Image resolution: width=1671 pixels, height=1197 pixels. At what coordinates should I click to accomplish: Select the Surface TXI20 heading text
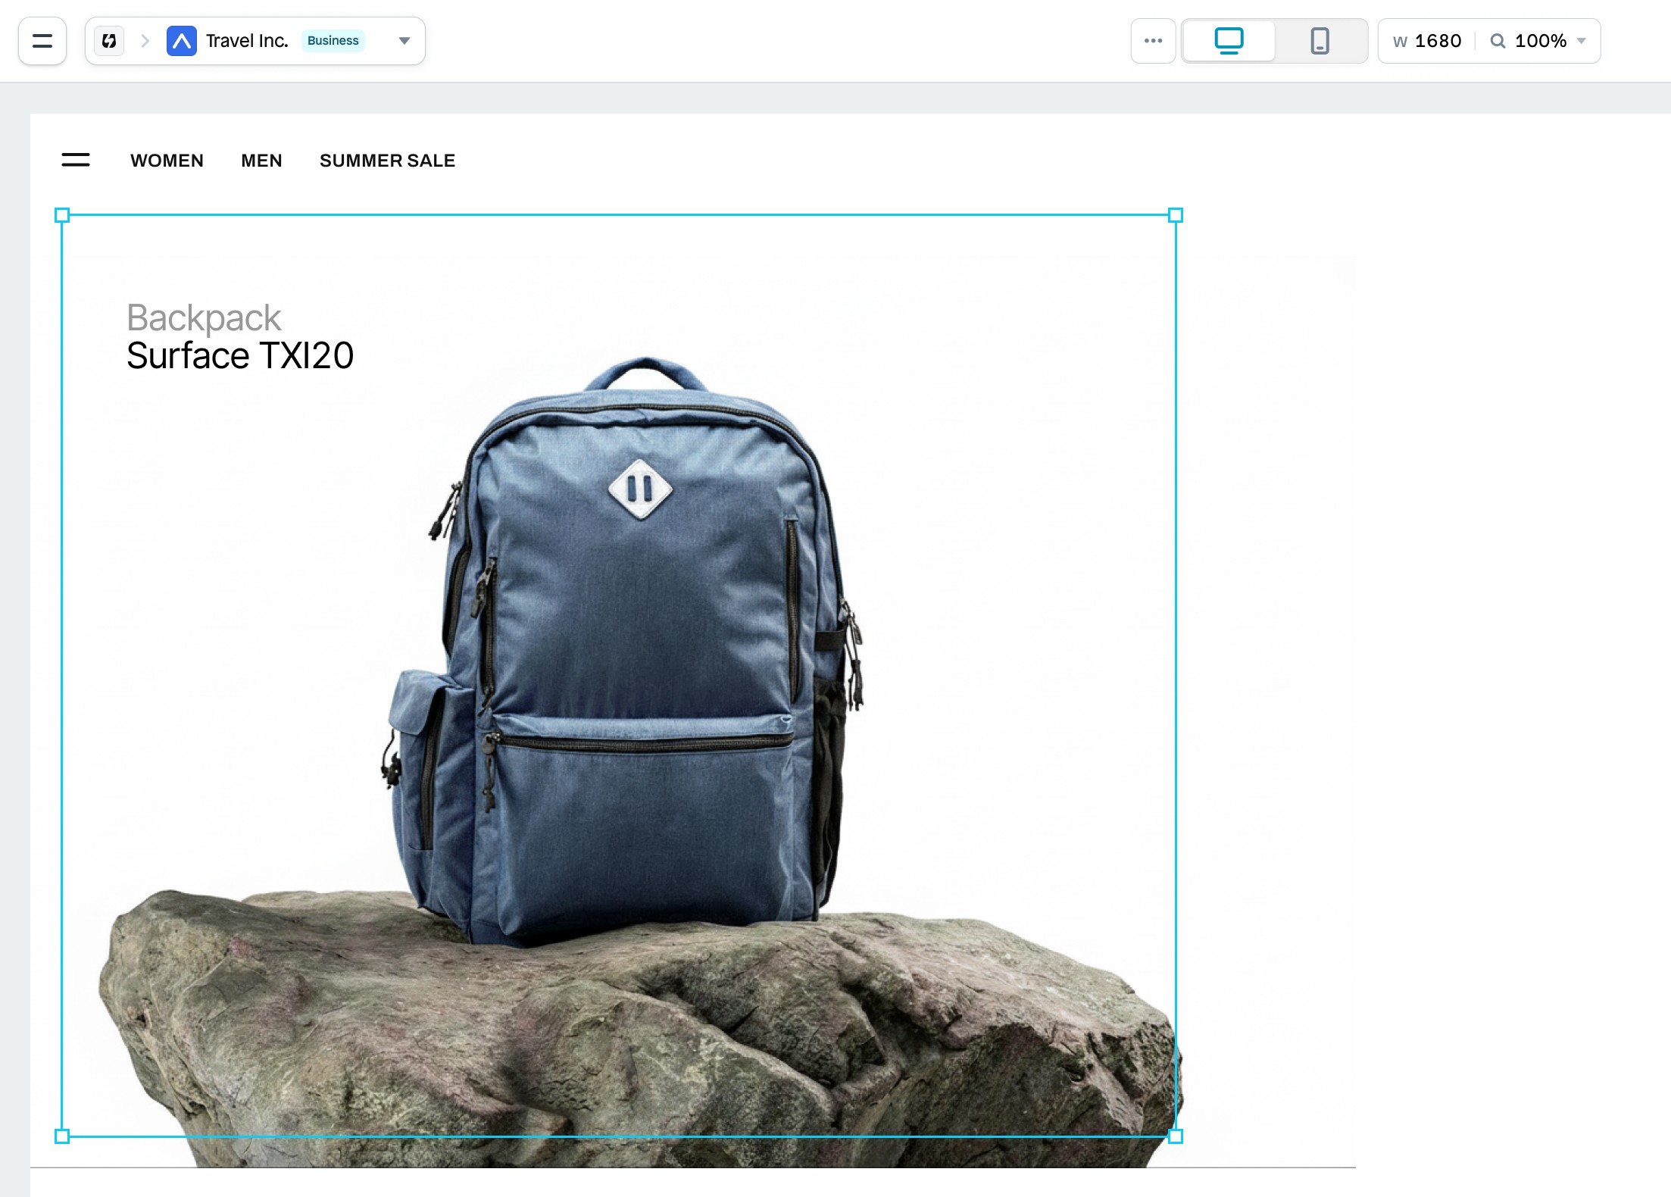240,356
